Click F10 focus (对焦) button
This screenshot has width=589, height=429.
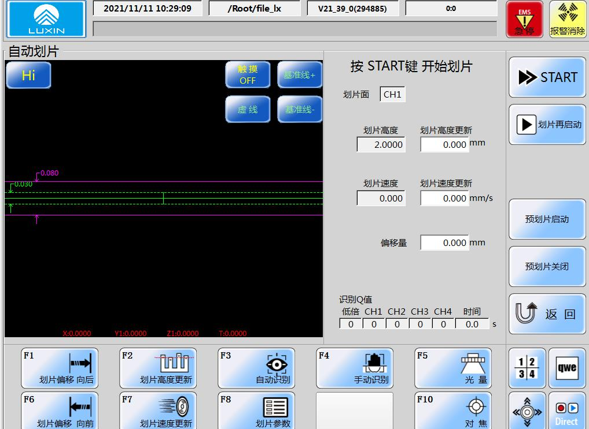coord(453,411)
